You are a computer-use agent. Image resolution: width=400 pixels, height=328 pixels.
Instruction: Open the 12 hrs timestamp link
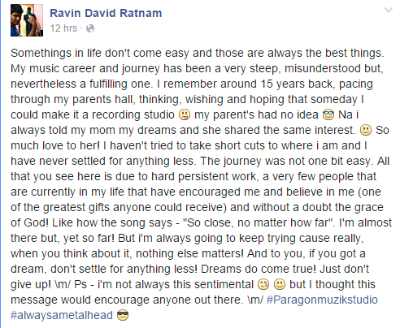63,28
